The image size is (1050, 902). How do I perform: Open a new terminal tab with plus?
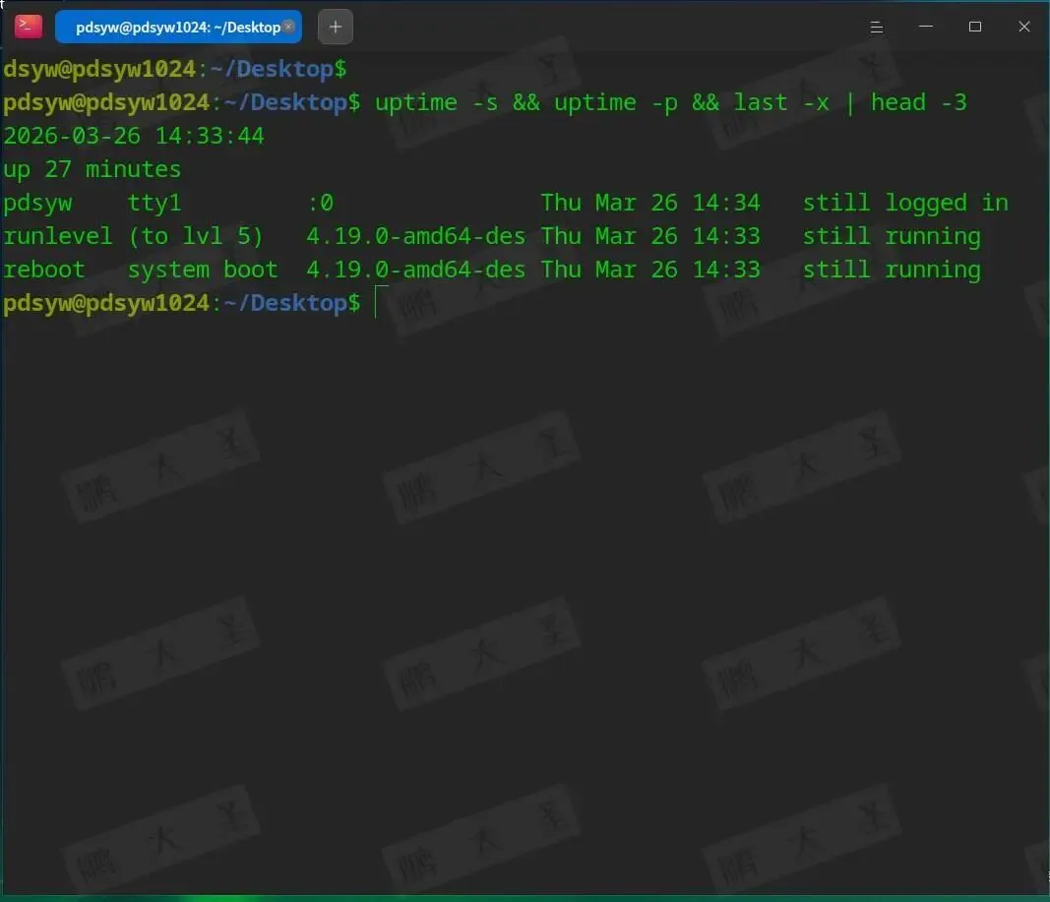[336, 28]
